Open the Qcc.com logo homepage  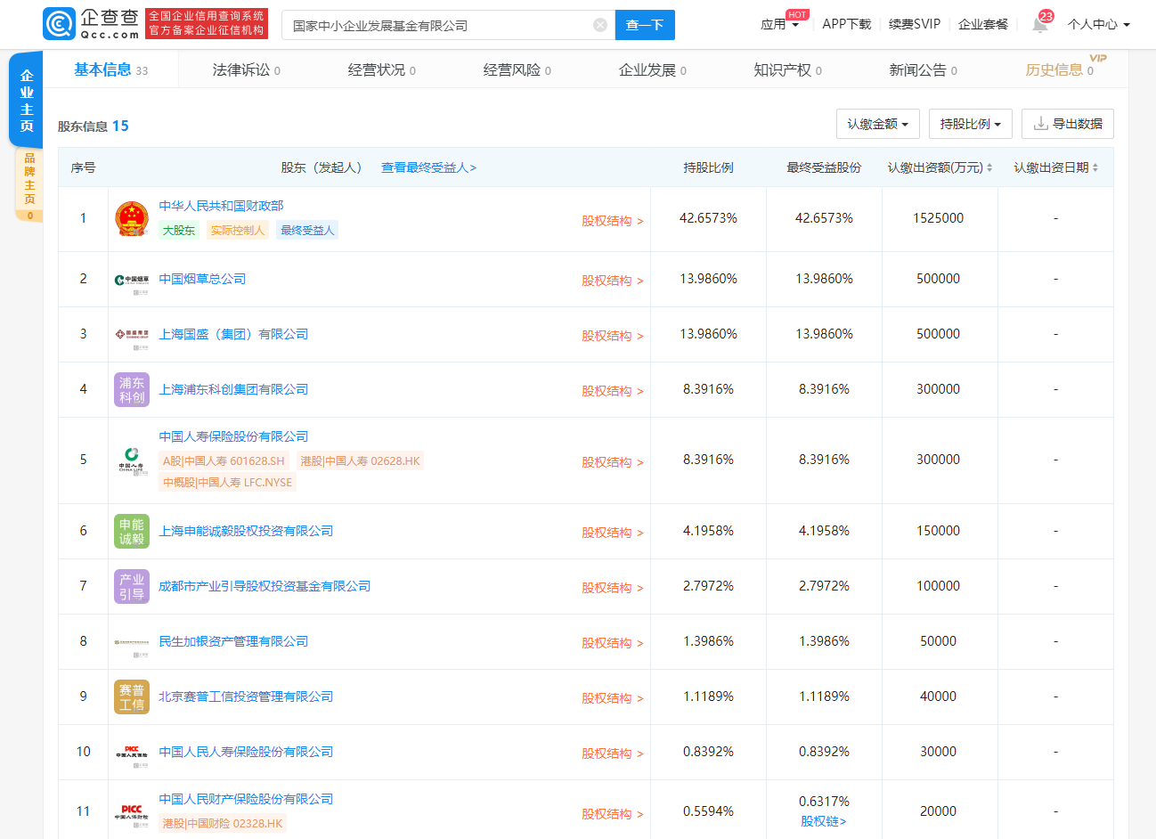point(92,24)
